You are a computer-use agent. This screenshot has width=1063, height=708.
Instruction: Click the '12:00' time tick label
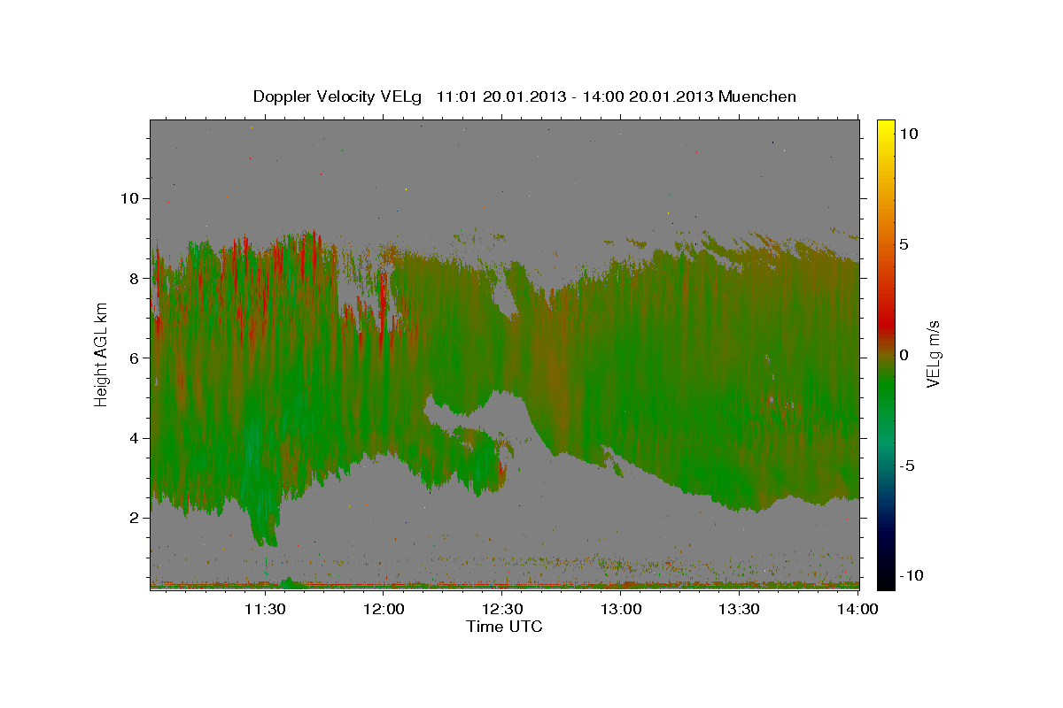[x=384, y=609]
